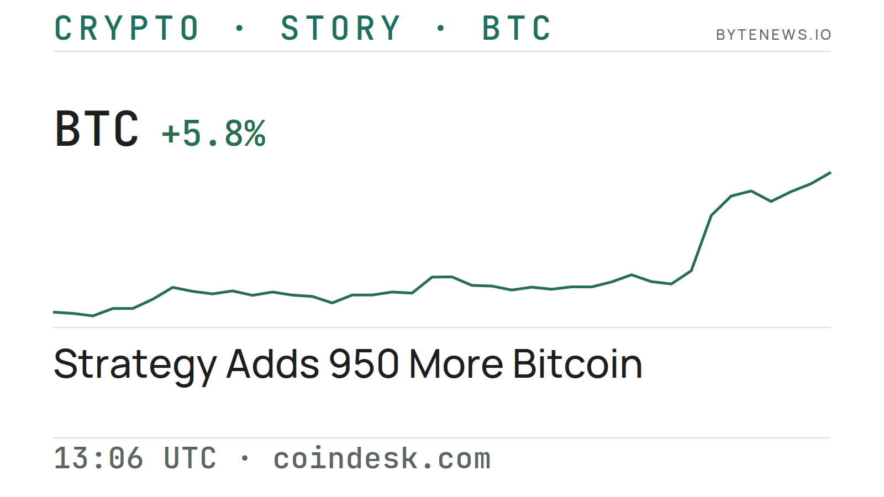
Task: Click the +5.8% price change figure
Action: click(x=213, y=133)
